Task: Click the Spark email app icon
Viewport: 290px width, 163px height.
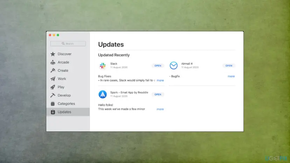Action: [x=103, y=94]
